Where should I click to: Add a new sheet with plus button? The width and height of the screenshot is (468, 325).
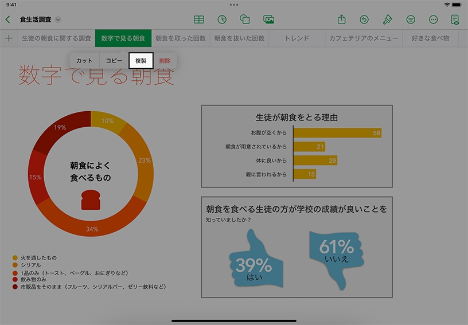point(9,38)
